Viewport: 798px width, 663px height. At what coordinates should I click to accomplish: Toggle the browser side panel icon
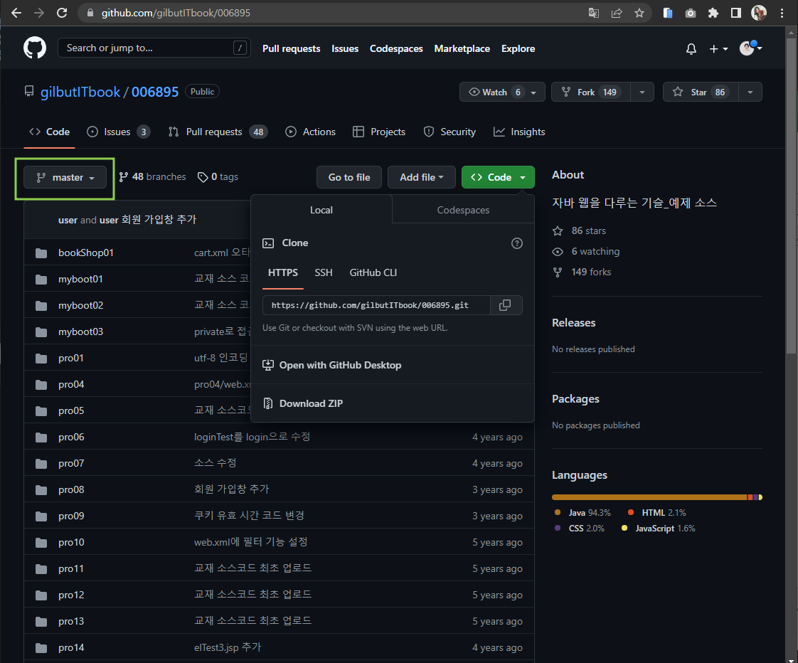[735, 13]
